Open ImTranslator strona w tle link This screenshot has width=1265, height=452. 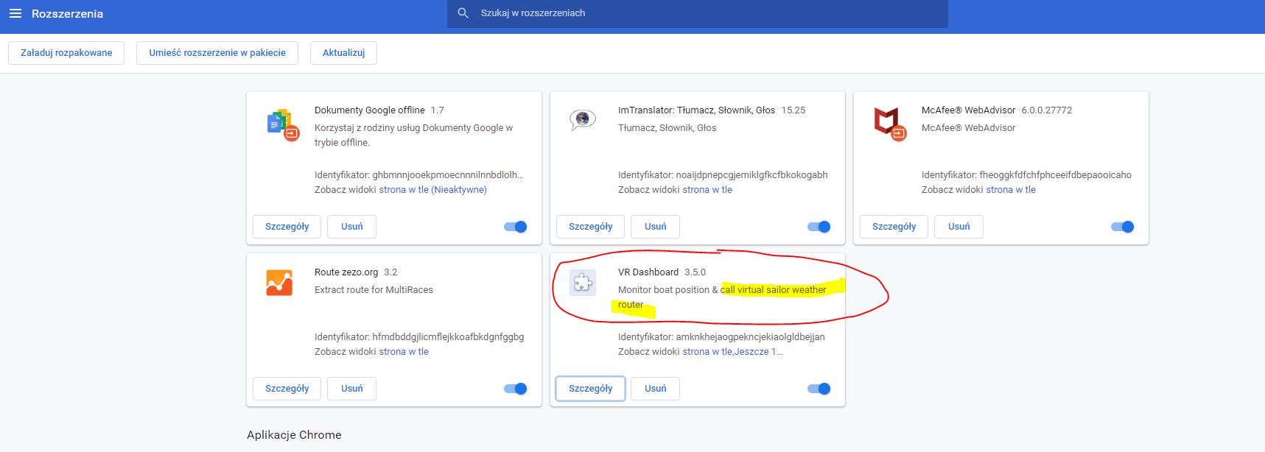tap(707, 190)
